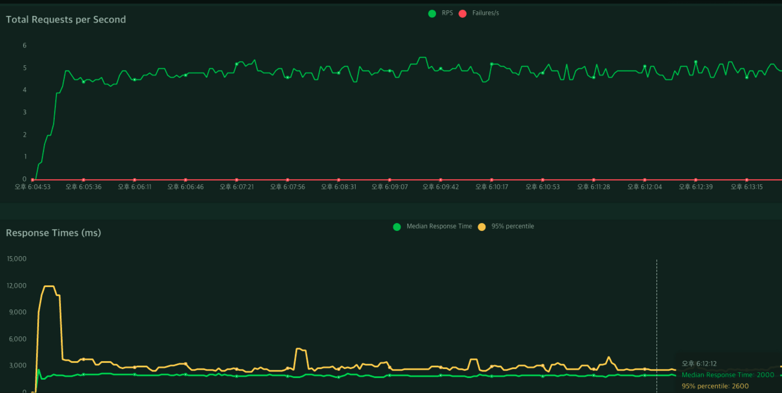Image resolution: width=782 pixels, height=393 pixels.
Task: Click the 95% percentile legend label
Action: (x=513, y=226)
